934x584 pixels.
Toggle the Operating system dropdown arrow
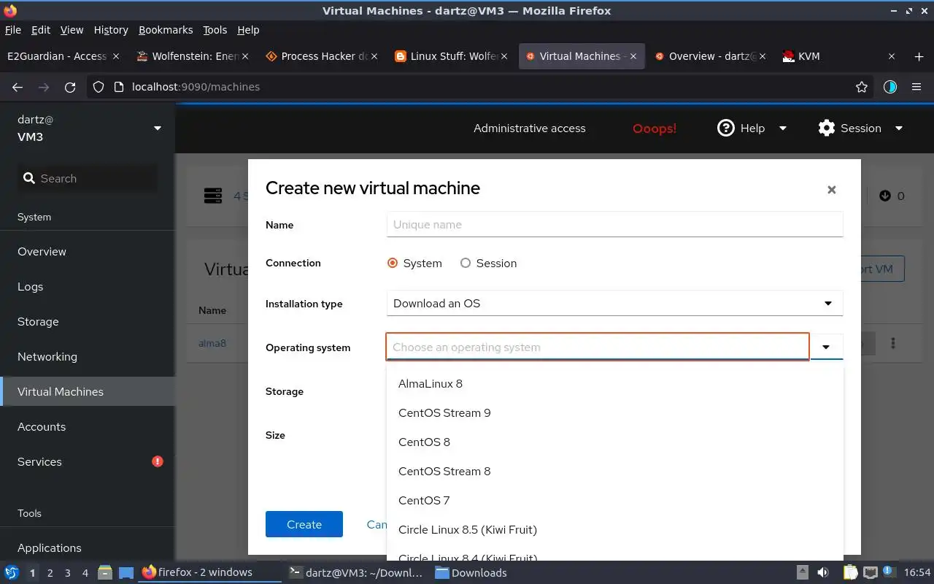coord(827,347)
